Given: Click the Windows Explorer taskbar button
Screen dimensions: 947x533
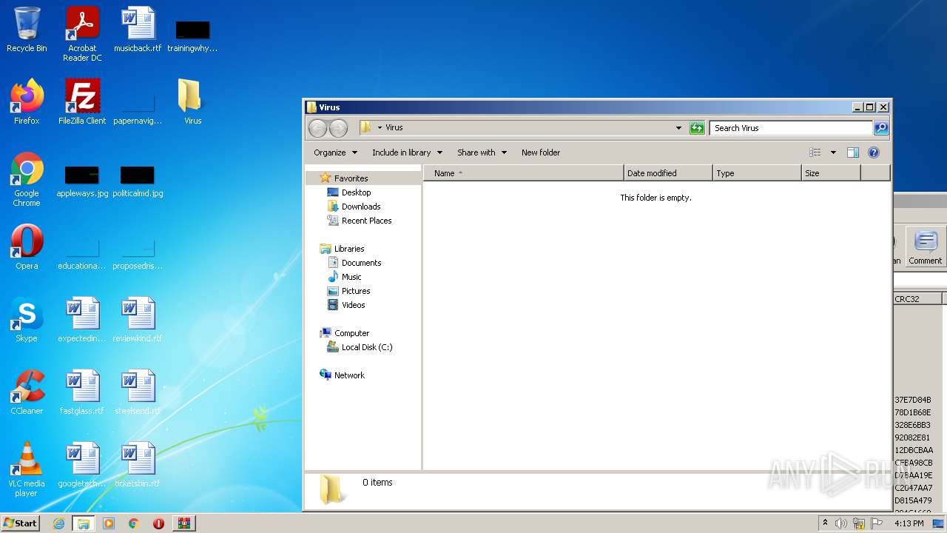Looking at the screenshot, I should point(83,523).
